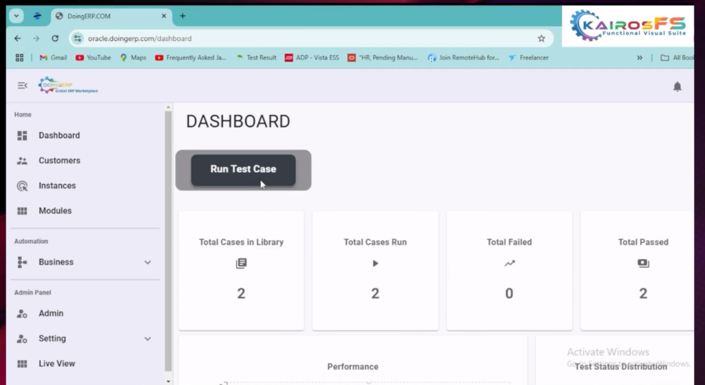Open the Customers menu item
Image resolution: width=705 pixels, height=385 pixels.
(59, 160)
